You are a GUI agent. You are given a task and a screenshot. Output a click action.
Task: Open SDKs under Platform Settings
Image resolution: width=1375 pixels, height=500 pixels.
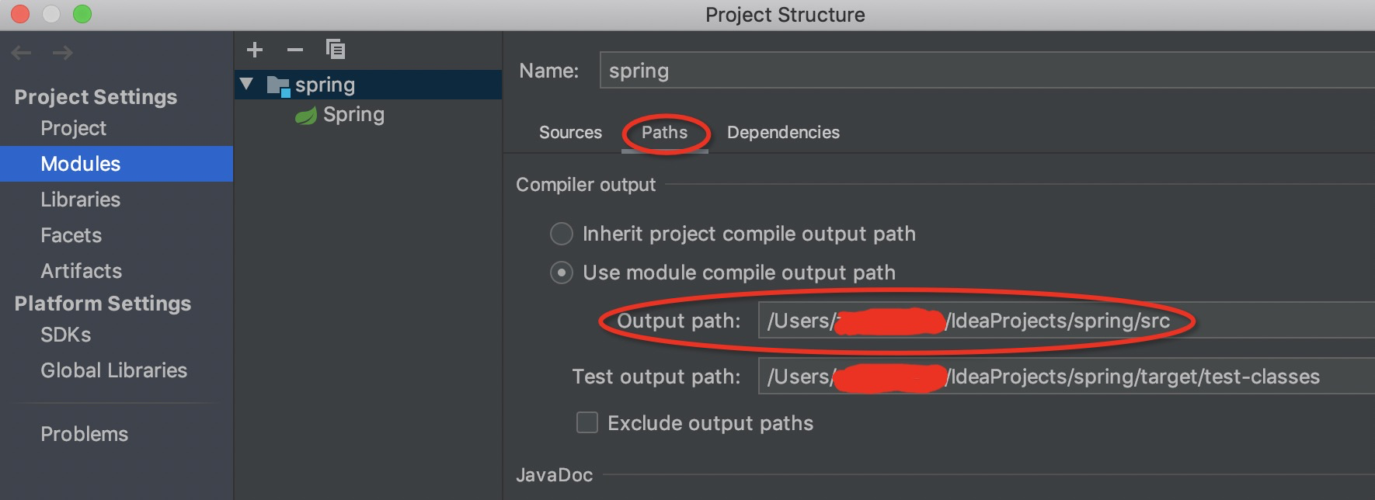coord(66,335)
